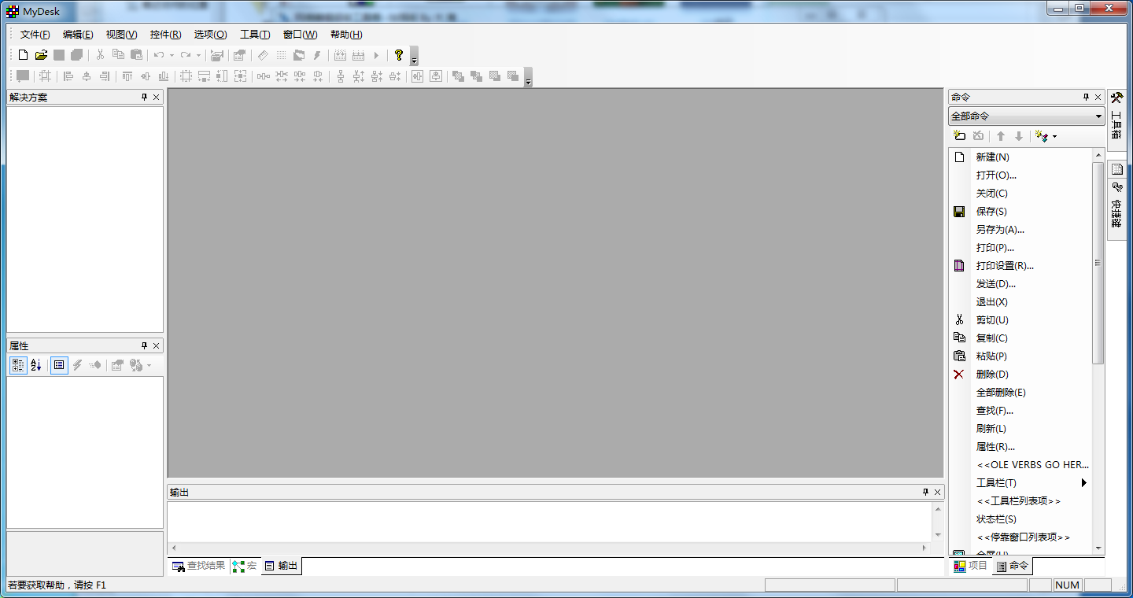Click the command list scroll down arrow
1133x598 pixels.
coord(1098,549)
